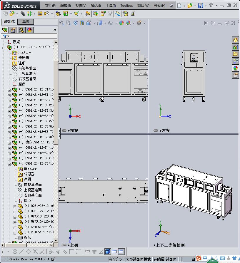The width and height of the screenshot is (240, 263).
Task: Open the ConfigurationManager tab icon
Action: (21, 30)
